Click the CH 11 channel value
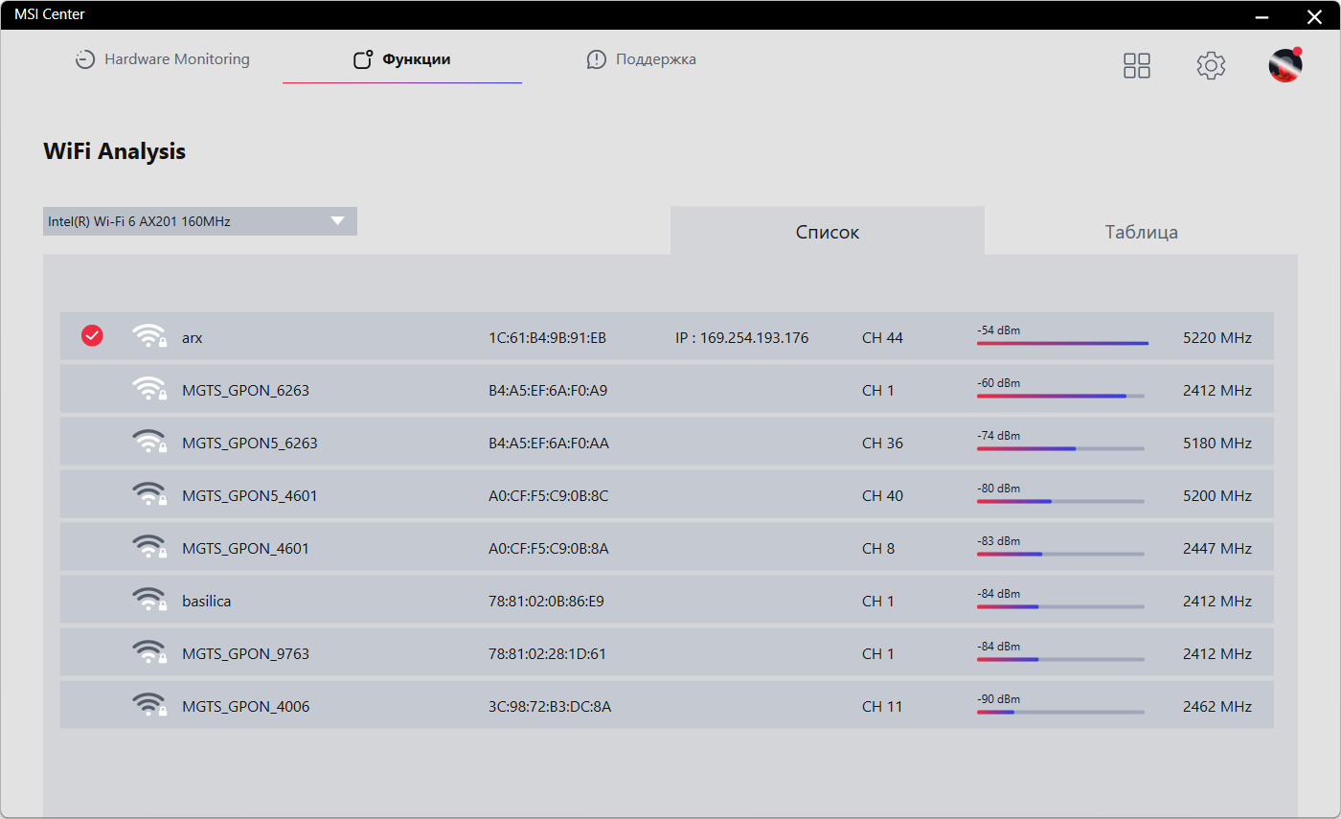The height and width of the screenshot is (819, 1341). pyautogui.click(x=882, y=707)
